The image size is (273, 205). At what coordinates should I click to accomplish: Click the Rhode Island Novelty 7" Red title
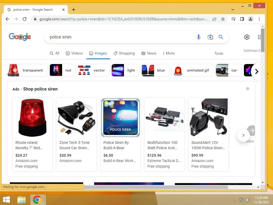tap(29, 145)
